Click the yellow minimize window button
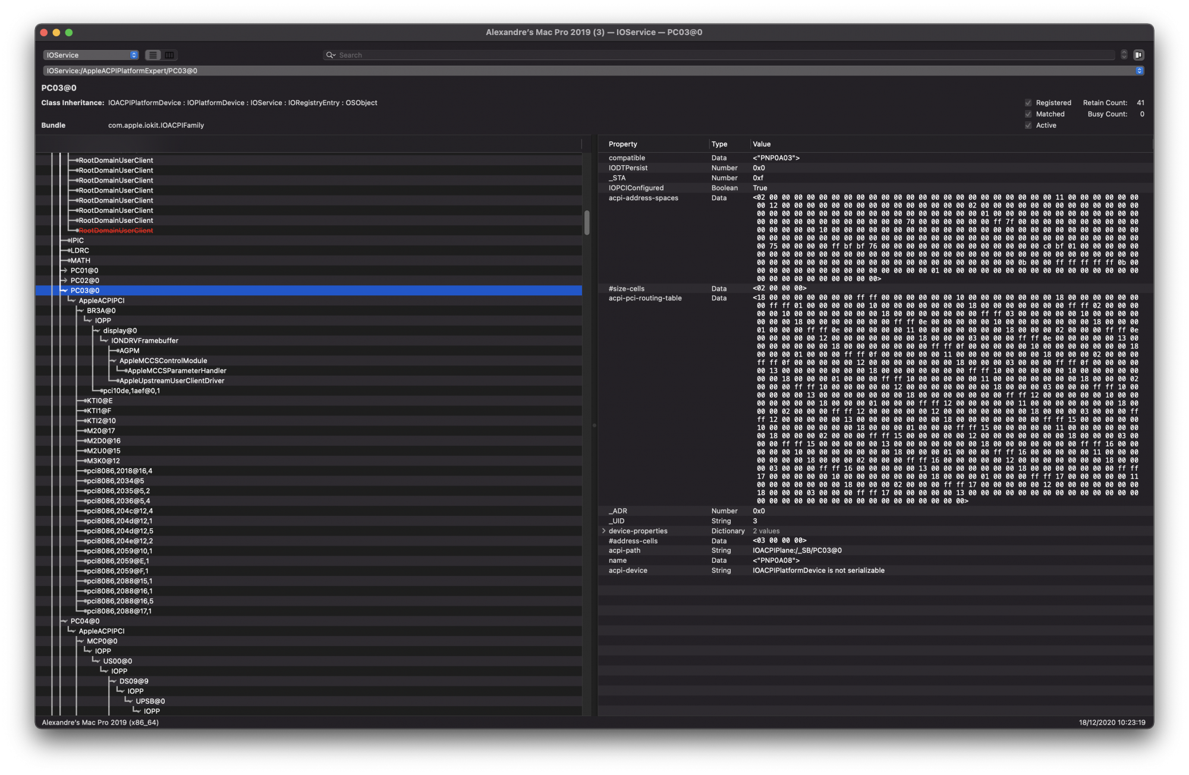The height and width of the screenshot is (775, 1189). 56,33
